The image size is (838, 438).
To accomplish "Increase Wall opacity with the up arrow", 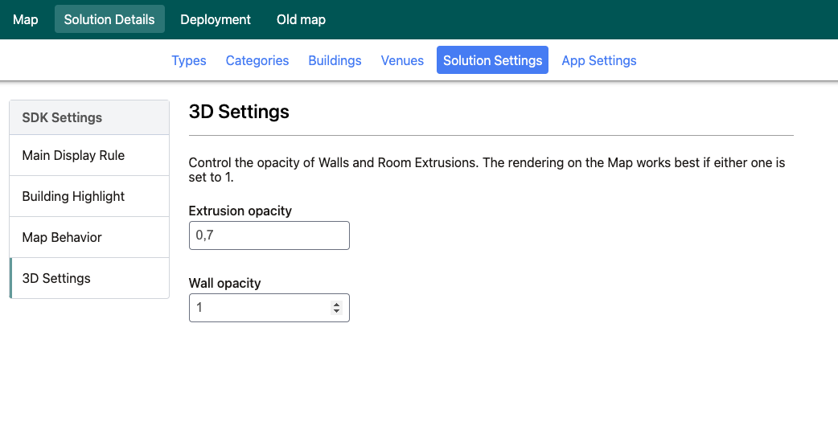I will 336,305.
